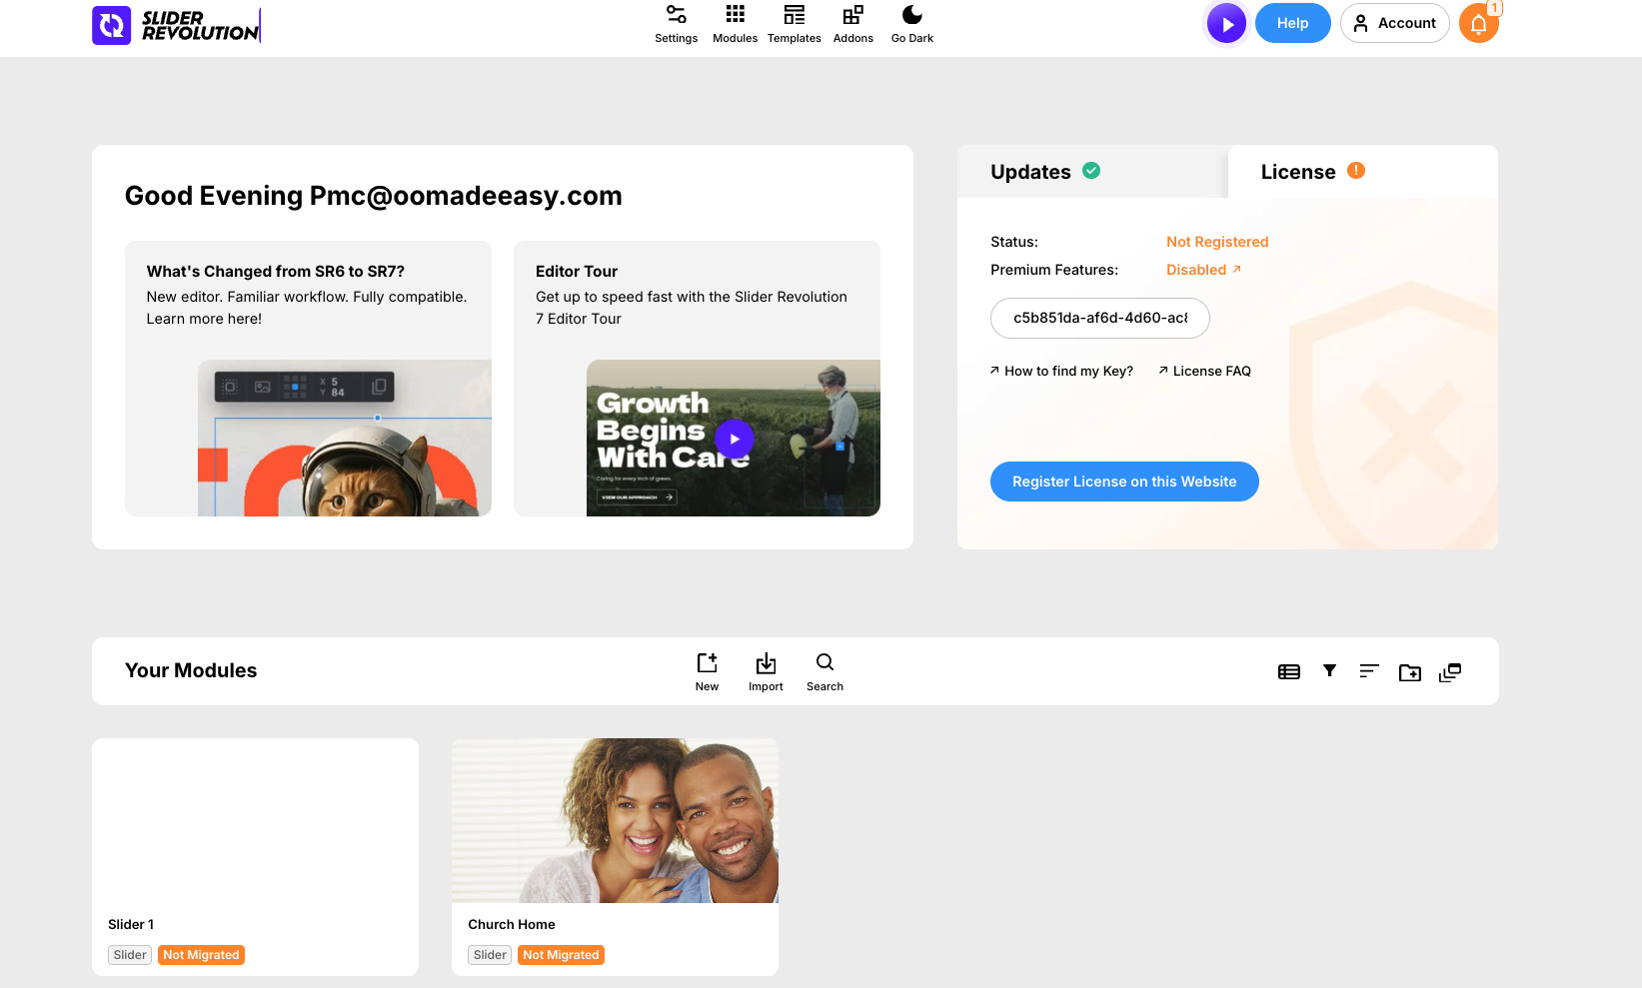
Task: Open the sort order options
Action: point(1369,671)
